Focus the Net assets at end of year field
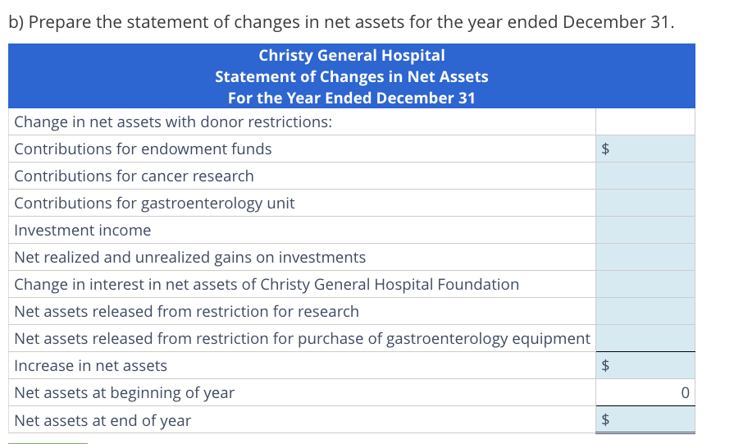Viewport: 734px width, 444px height. tap(652, 419)
